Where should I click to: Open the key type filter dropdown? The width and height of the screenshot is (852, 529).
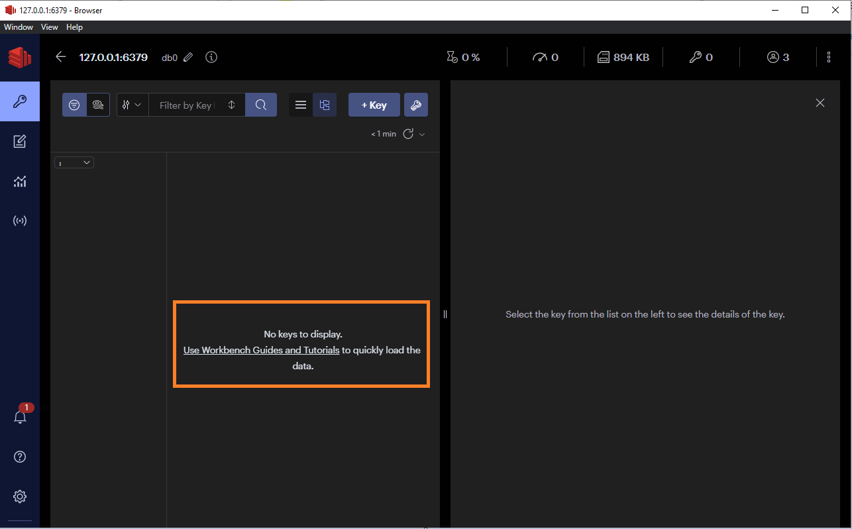click(x=133, y=105)
